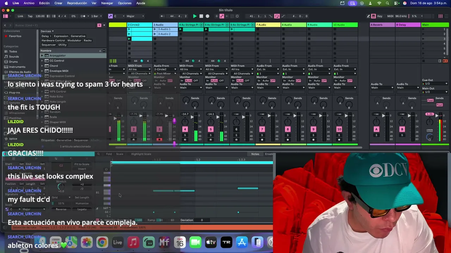
Task: Toggle the Key button in the toolbar
Action: coord(379,16)
